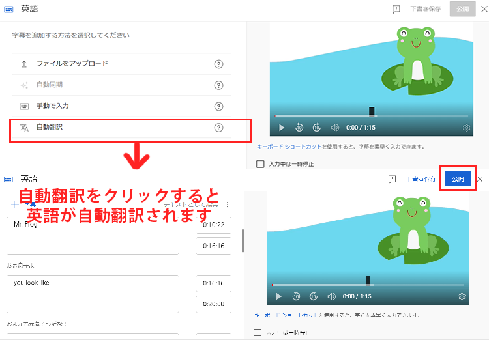Close the method-selection screen with X
The width and height of the screenshot is (489, 340).
[x=484, y=9]
